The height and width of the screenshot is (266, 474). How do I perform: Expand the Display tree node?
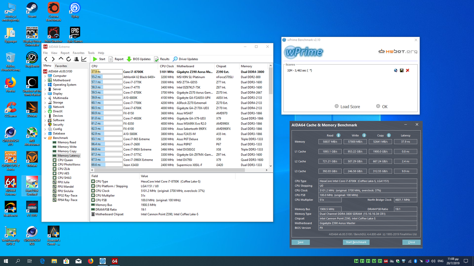(46, 93)
